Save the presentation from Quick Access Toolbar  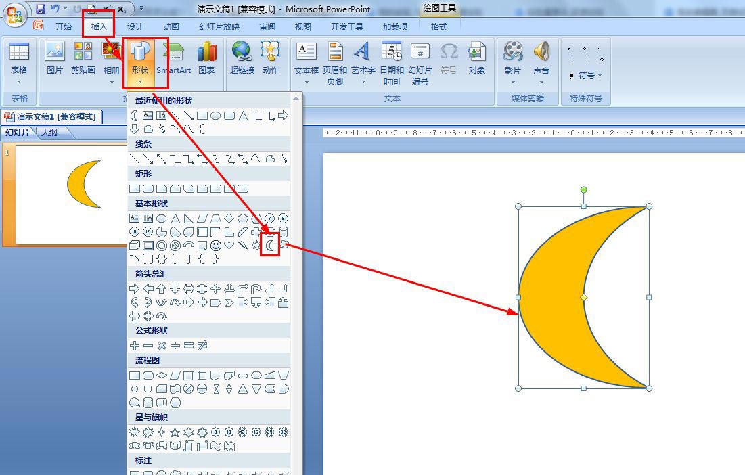[41, 9]
